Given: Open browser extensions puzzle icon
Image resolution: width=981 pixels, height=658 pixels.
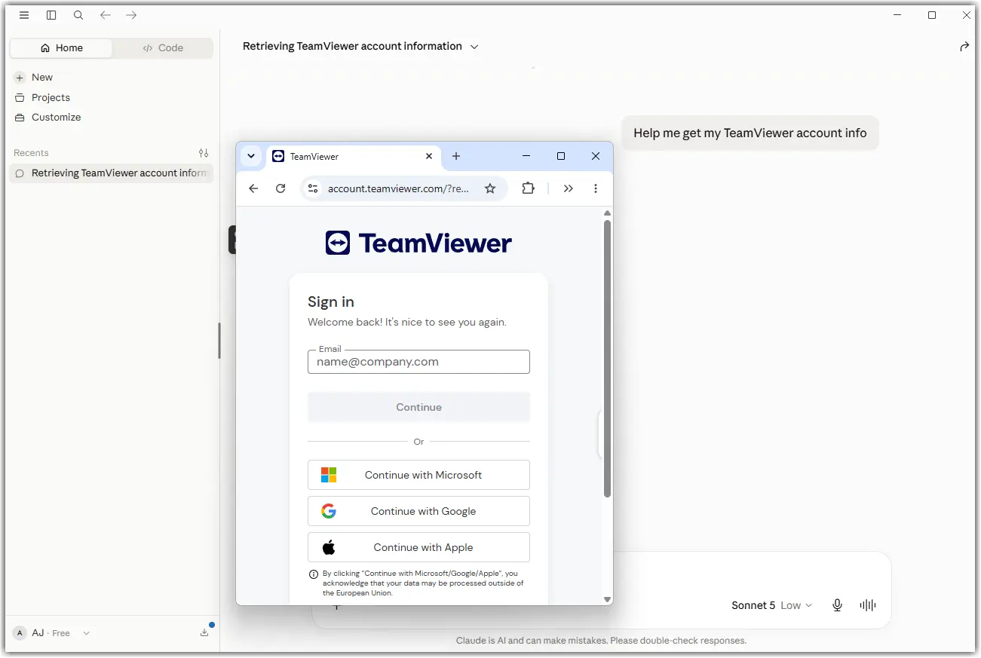Looking at the screenshot, I should tap(528, 188).
